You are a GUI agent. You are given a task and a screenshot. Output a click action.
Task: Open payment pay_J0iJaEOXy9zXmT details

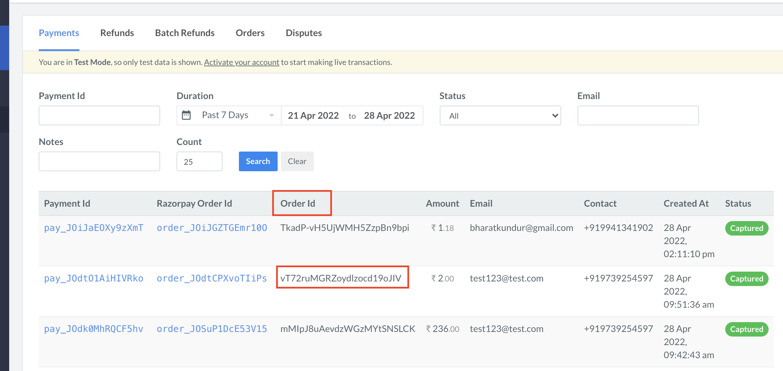94,228
